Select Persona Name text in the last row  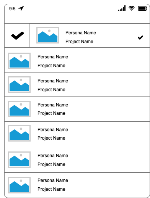[53, 180]
